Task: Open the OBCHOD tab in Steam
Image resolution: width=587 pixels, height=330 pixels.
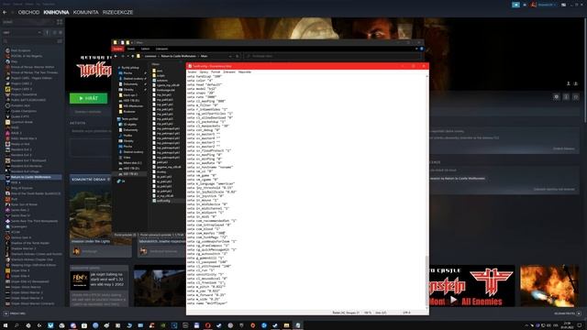Action: point(28,12)
